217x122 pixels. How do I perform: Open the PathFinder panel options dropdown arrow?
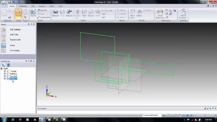tap(26, 61)
